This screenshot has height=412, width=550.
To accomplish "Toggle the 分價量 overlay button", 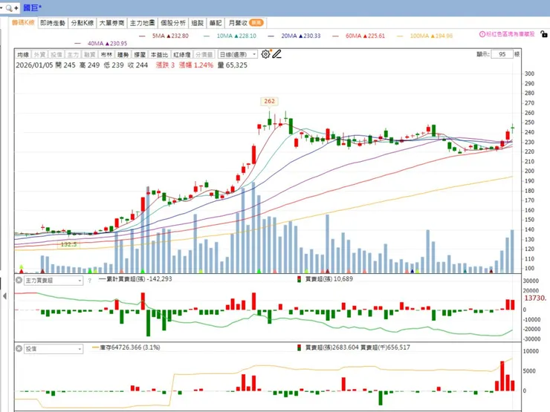I will [x=204, y=55].
